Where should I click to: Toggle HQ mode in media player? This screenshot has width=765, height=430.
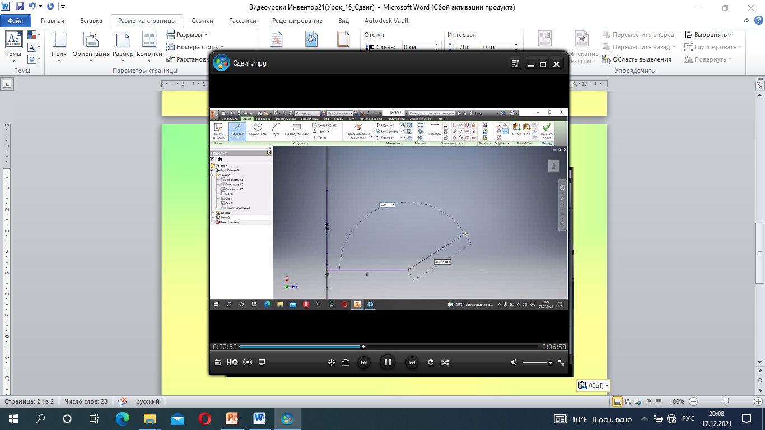(x=232, y=362)
